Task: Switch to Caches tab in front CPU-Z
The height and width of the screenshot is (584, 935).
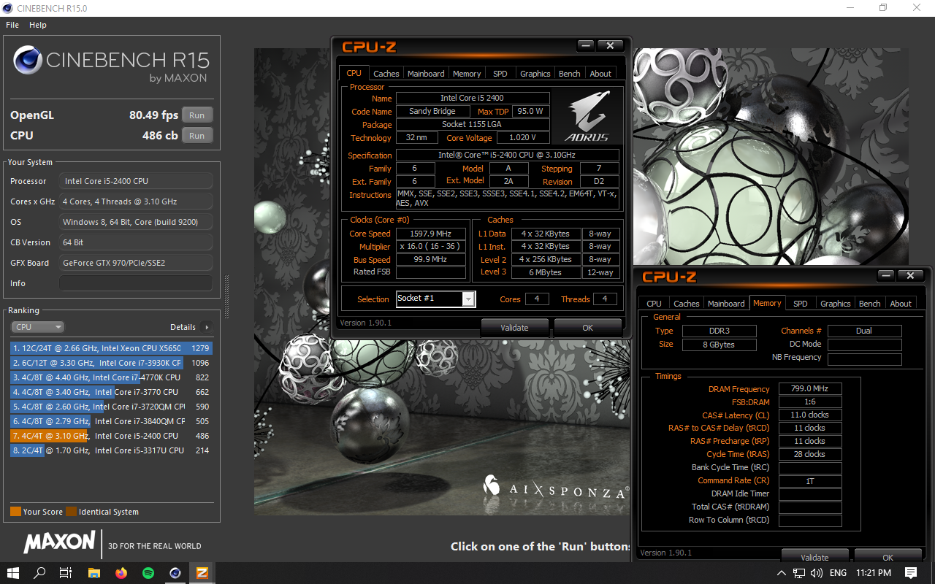Action: 386,74
